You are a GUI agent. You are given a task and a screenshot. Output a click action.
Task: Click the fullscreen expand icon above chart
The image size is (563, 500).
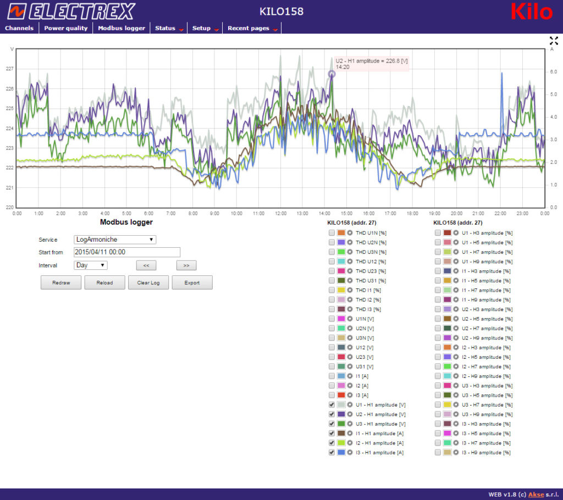click(554, 40)
